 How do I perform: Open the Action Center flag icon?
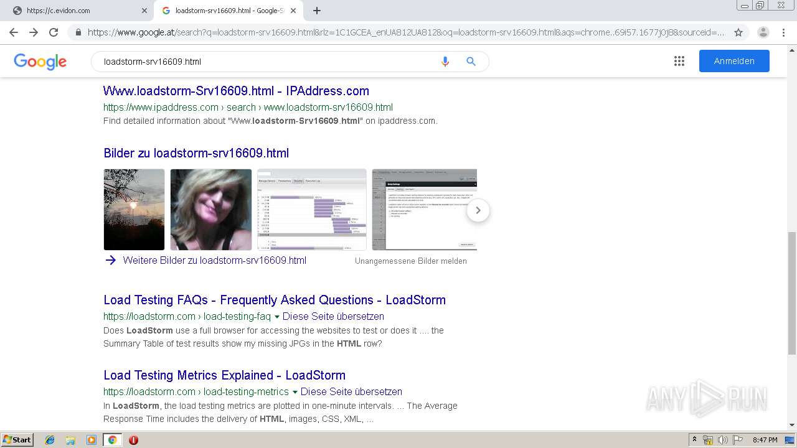(737, 440)
